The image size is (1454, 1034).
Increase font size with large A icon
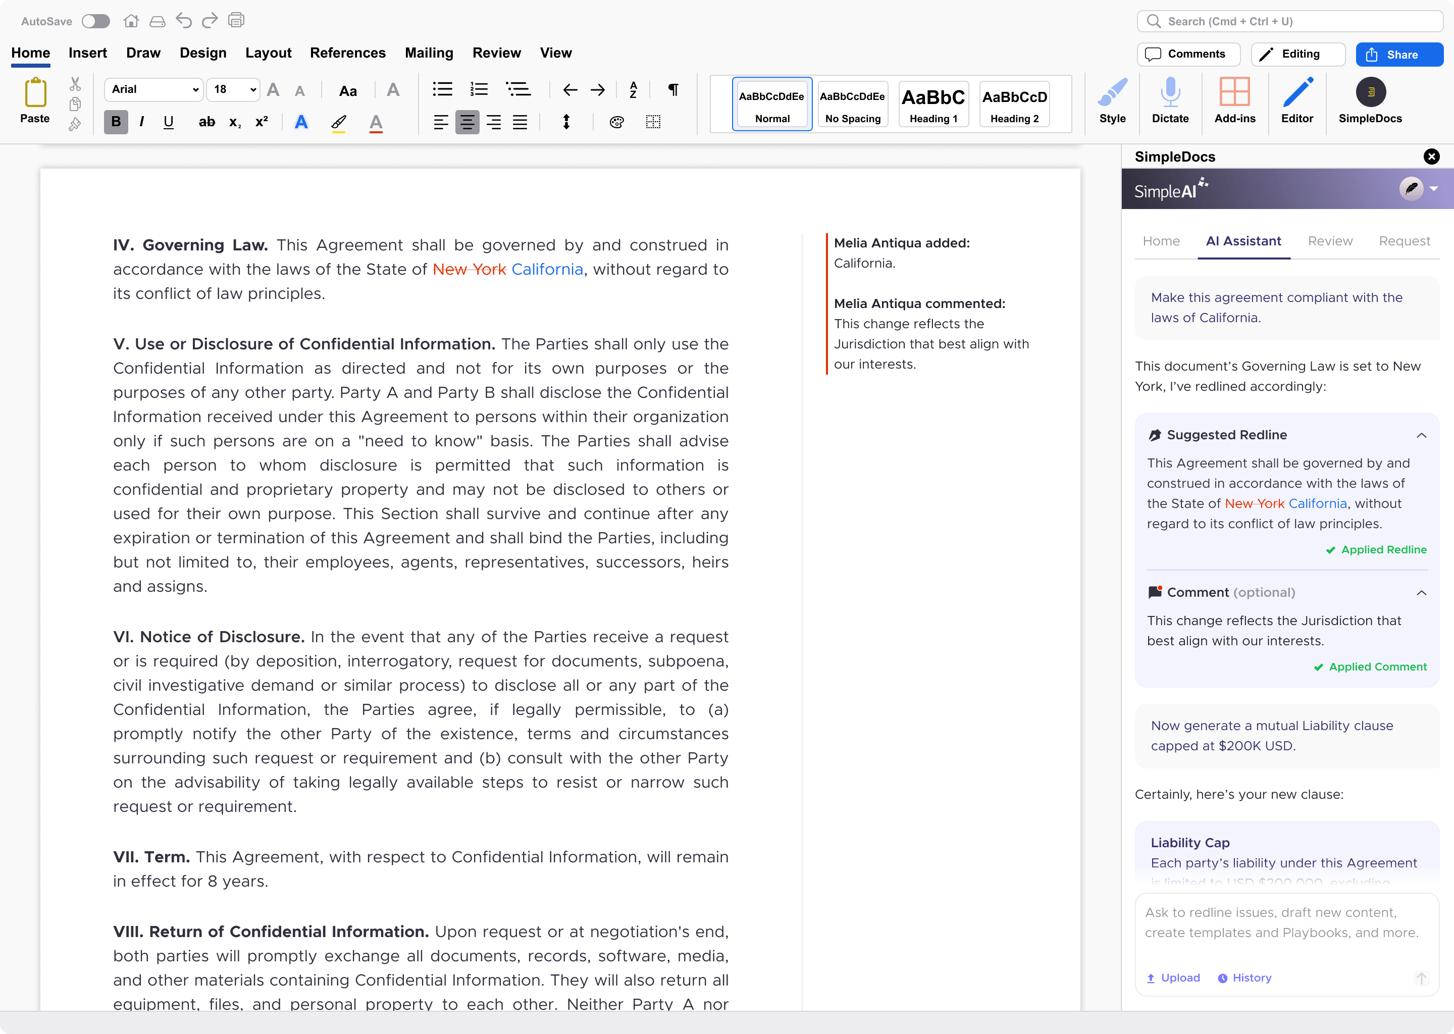(x=273, y=90)
